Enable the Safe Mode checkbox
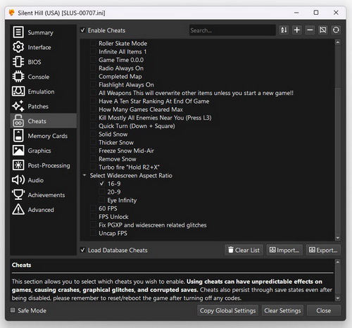 [13, 310]
